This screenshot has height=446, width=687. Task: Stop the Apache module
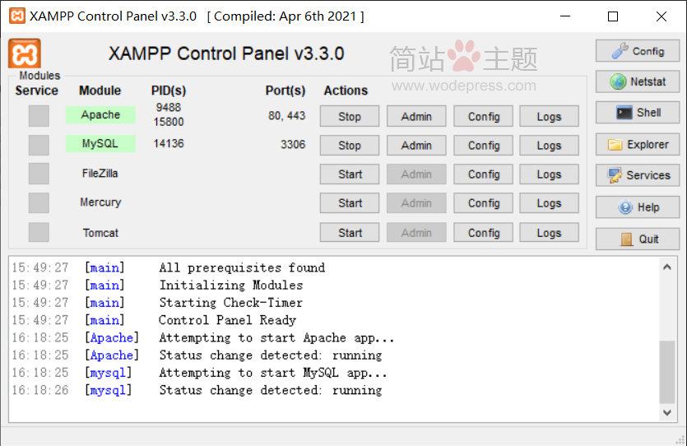click(350, 117)
